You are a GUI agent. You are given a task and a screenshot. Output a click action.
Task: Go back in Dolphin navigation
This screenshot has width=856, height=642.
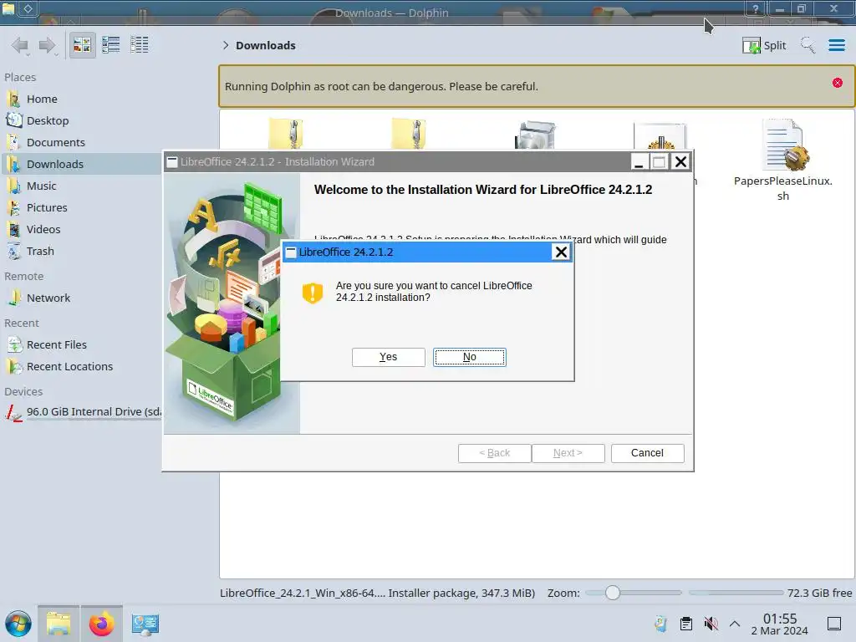pyautogui.click(x=20, y=45)
